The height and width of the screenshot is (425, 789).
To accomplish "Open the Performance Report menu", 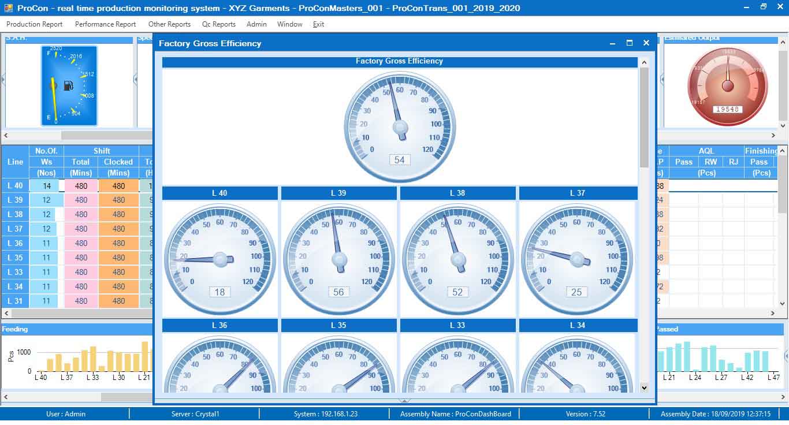I will pyautogui.click(x=105, y=24).
